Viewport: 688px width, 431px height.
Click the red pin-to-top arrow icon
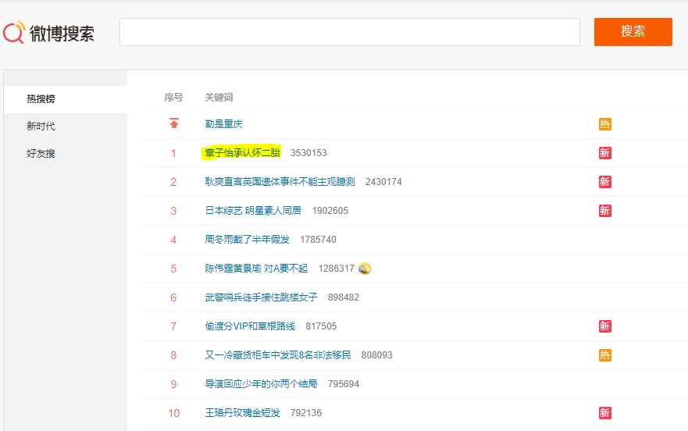point(173,124)
